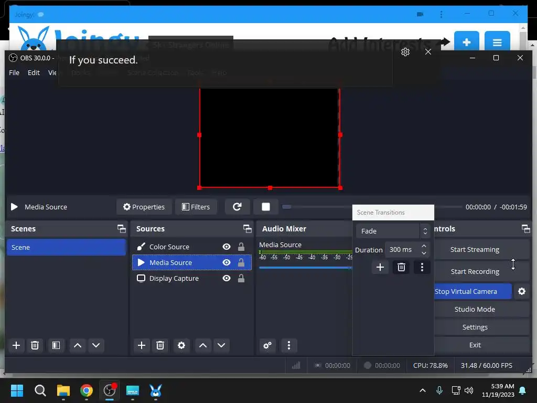Select the Display Capture source
Screen dimensions: 537x403
coord(192,278)
